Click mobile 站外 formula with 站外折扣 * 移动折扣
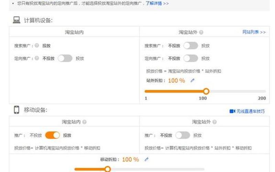 pyautogui.click(x=198, y=148)
